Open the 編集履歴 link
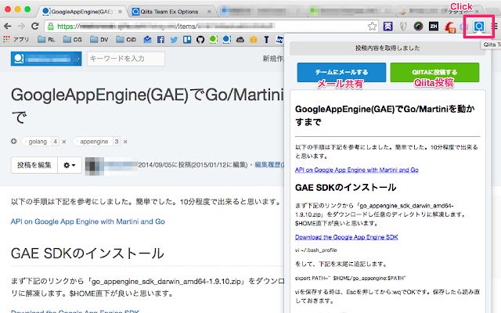This screenshot has height=313, width=501. 269,165
